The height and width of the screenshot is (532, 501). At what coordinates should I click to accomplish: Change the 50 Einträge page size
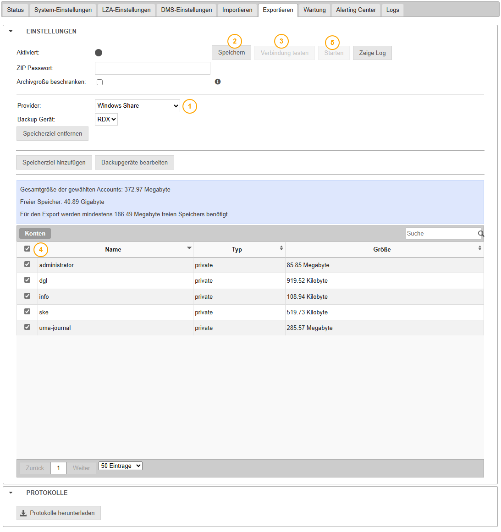point(121,466)
